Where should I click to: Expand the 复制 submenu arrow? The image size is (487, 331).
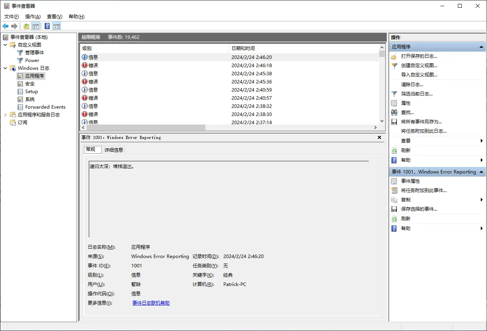coord(482,199)
